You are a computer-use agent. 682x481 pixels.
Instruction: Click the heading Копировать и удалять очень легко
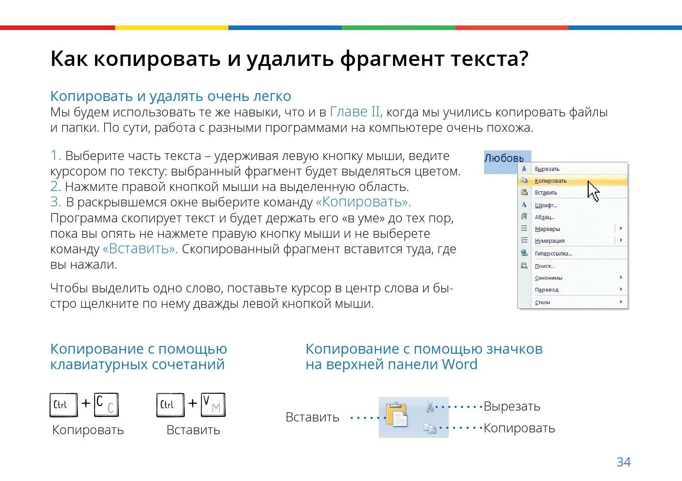pyautogui.click(x=171, y=96)
